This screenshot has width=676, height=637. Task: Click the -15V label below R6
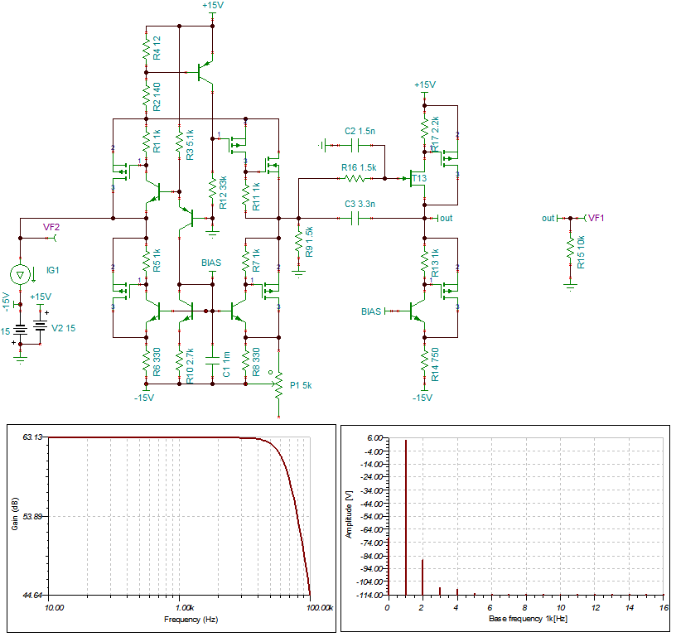[x=144, y=398]
